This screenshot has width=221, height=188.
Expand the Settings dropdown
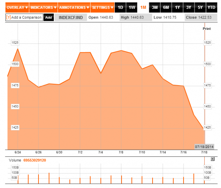tap(102, 7)
